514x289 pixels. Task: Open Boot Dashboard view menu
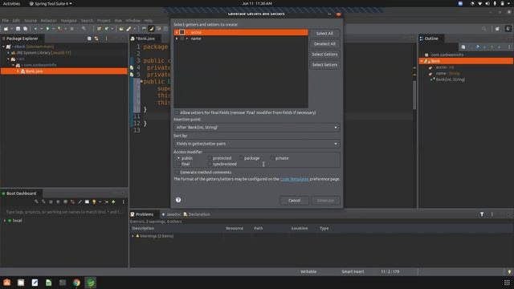click(123, 201)
